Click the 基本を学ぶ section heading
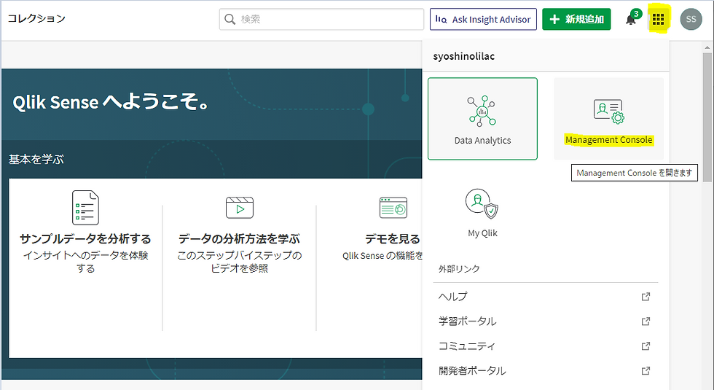Viewport: 714px width, 390px height. click(36, 160)
